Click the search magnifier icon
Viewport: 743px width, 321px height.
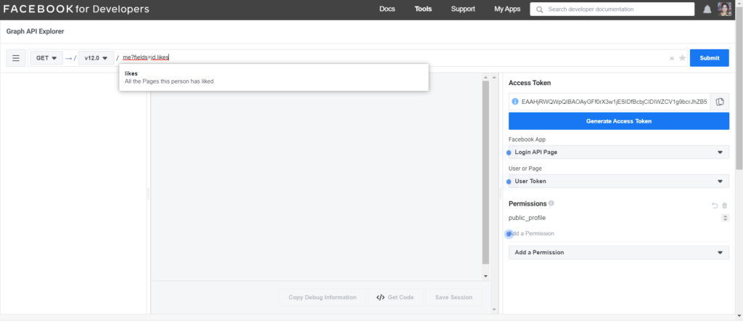point(539,9)
